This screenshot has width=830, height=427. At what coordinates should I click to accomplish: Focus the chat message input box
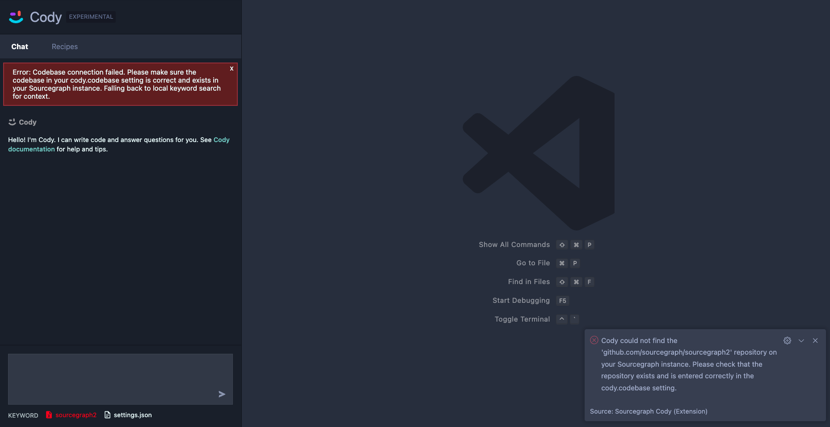pos(120,379)
